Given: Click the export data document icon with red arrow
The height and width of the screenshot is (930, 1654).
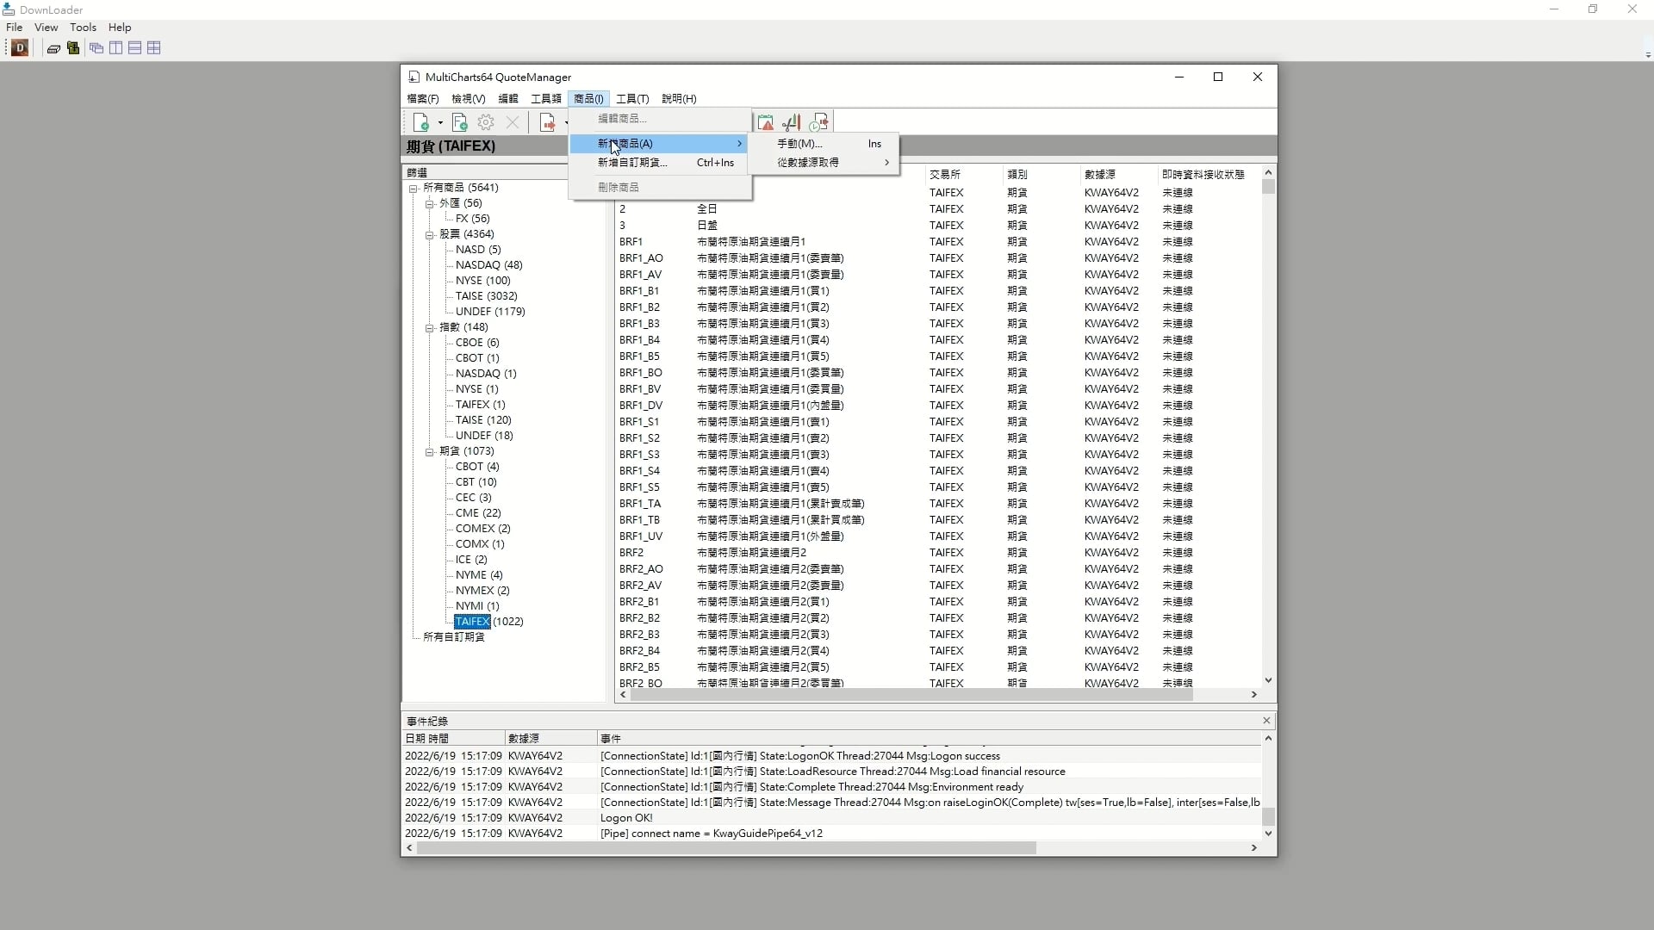Looking at the screenshot, I should tap(548, 123).
